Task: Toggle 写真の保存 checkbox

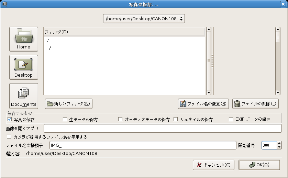Action: coord(10,119)
